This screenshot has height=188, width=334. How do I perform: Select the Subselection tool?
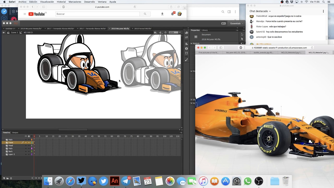tap(242, 39)
